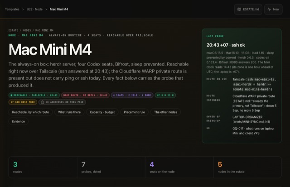
Task: Open the Placement rule section
Action: [x=134, y=112]
